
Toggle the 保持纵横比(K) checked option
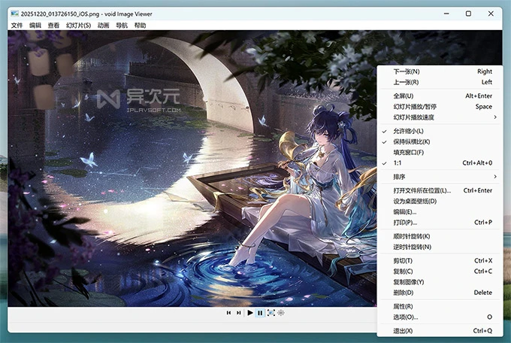click(x=440, y=141)
